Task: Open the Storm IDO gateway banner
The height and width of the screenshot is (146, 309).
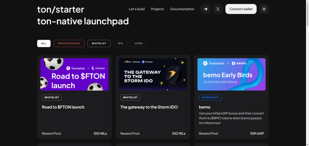Action: (x=153, y=74)
